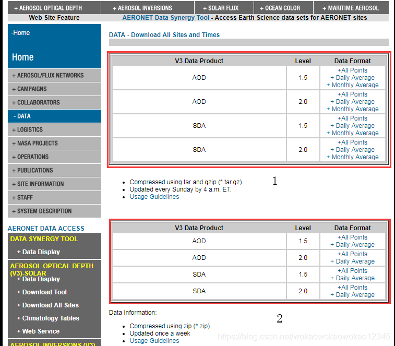The width and height of the screenshot is (395, 346).
Task: Open Data Display under Data Synergy Tool
Action: coord(38,252)
